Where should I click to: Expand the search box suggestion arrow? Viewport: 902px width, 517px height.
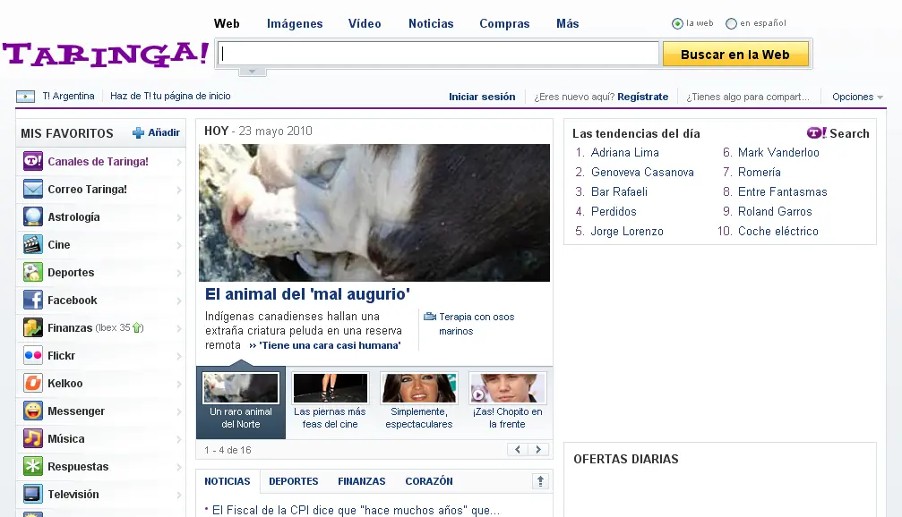coord(252,72)
